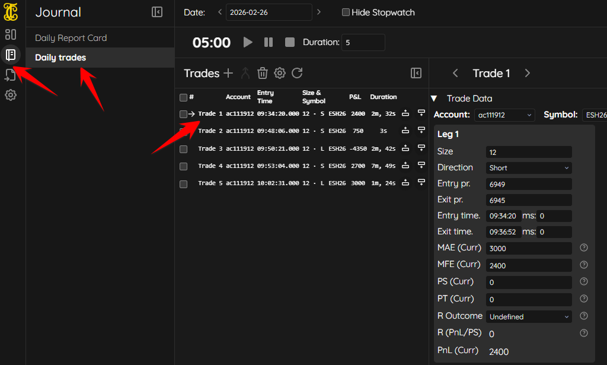Open Daily Report Card in Journal
The image size is (607, 365).
71,38
